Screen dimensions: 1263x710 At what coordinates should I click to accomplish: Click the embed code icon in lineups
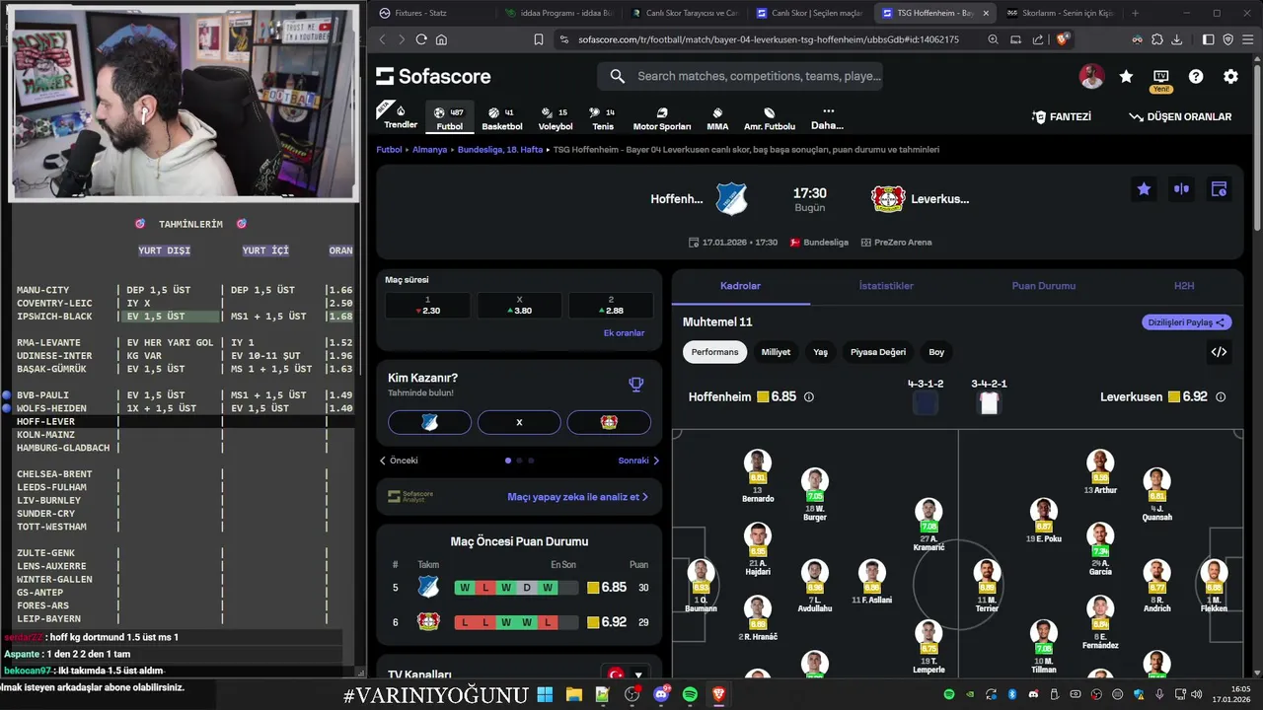click(x=1219, y=352)
